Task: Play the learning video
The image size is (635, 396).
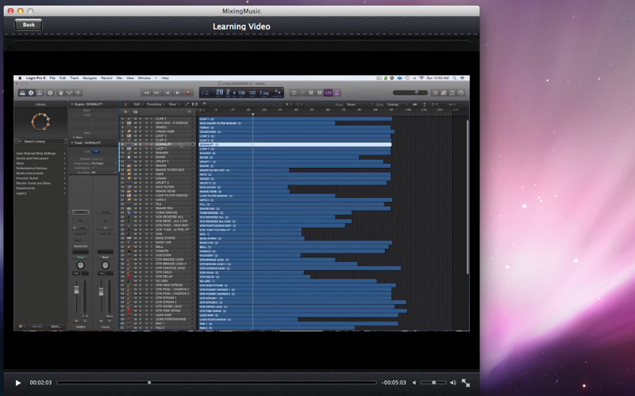Action: (x=17, y=383)
